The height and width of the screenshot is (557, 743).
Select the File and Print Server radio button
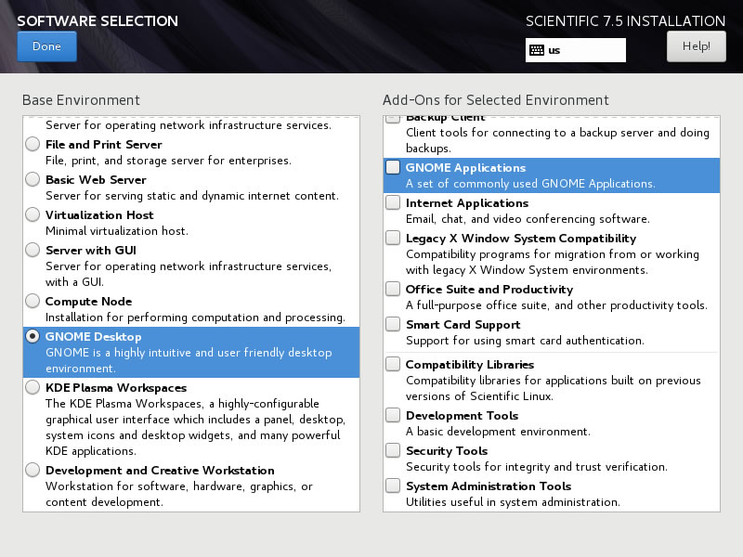[x=33, y=144]
